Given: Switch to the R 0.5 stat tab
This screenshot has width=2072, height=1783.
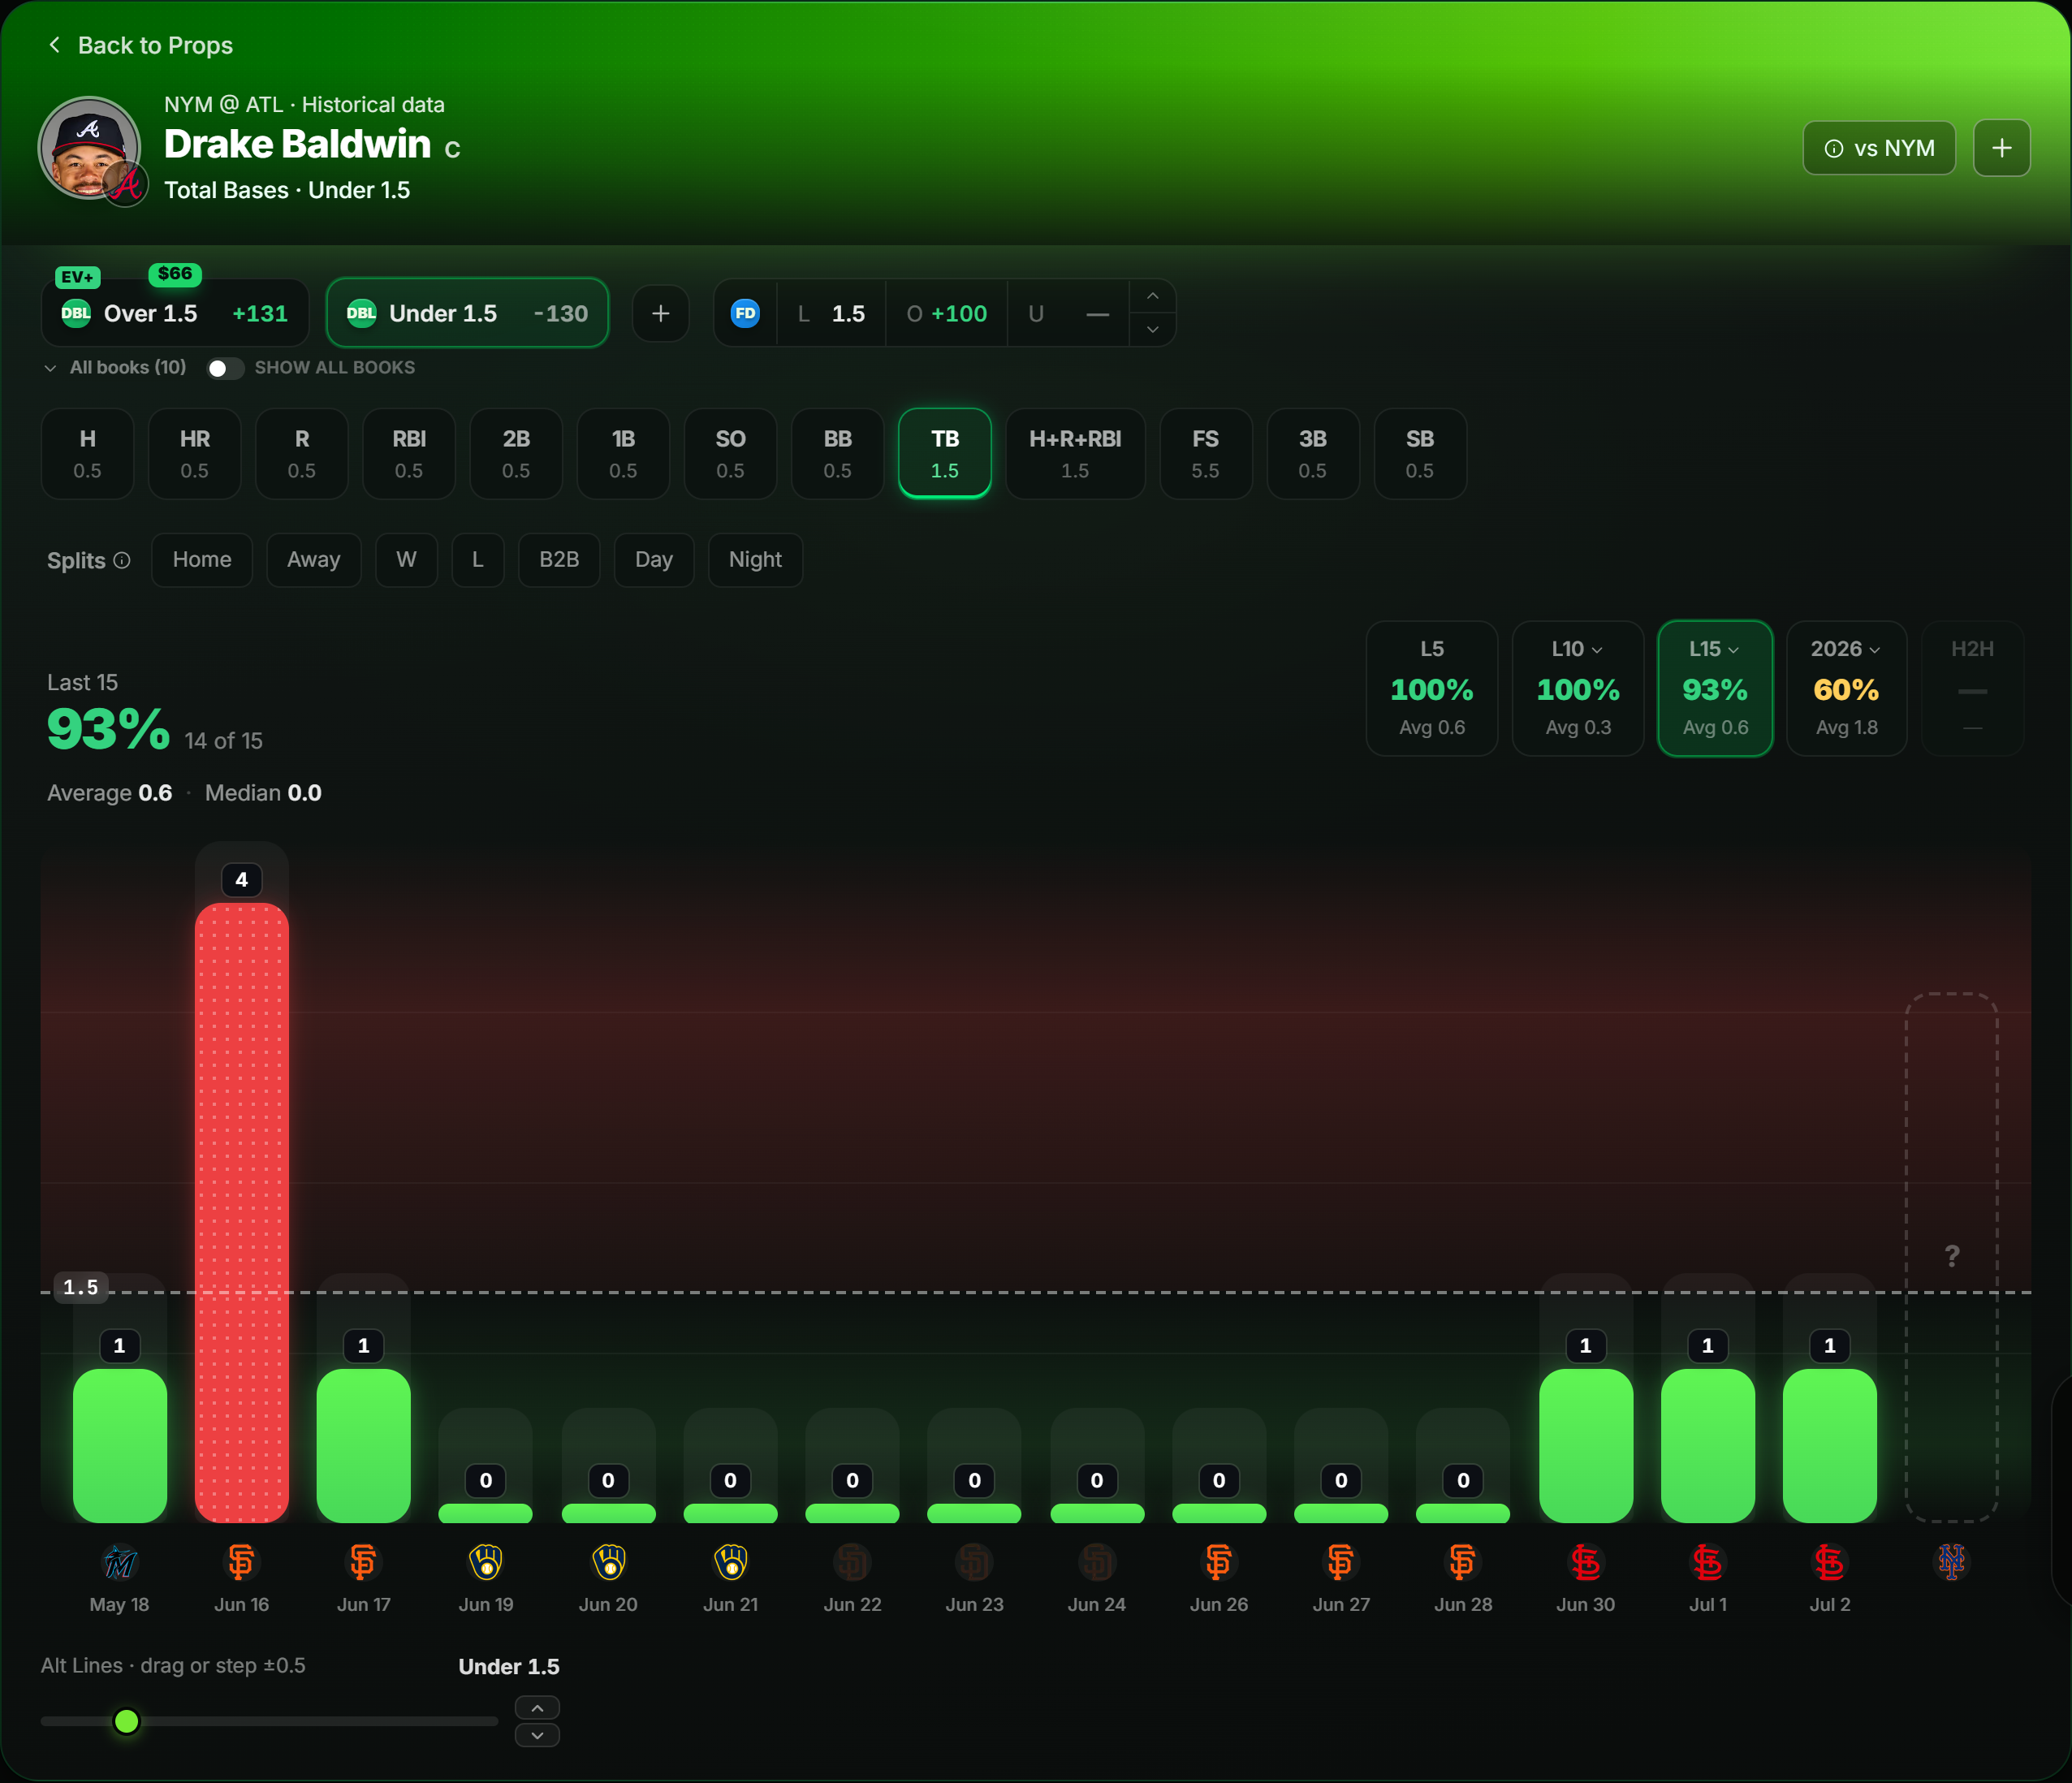Looking at the screenshot, I should (x=302, y=453).
